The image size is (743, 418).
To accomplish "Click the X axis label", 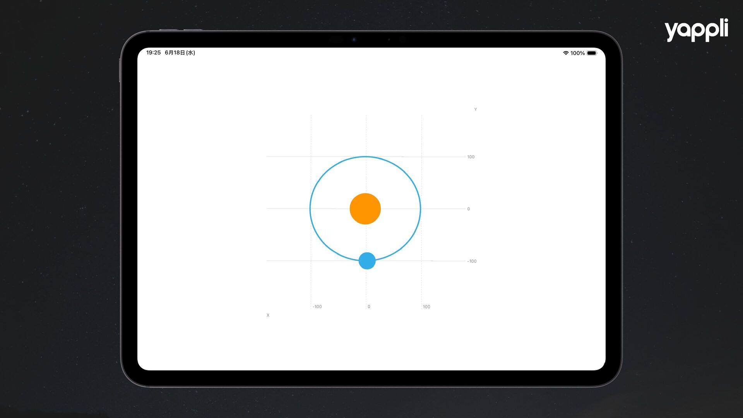I will click(x=268, y=315).
